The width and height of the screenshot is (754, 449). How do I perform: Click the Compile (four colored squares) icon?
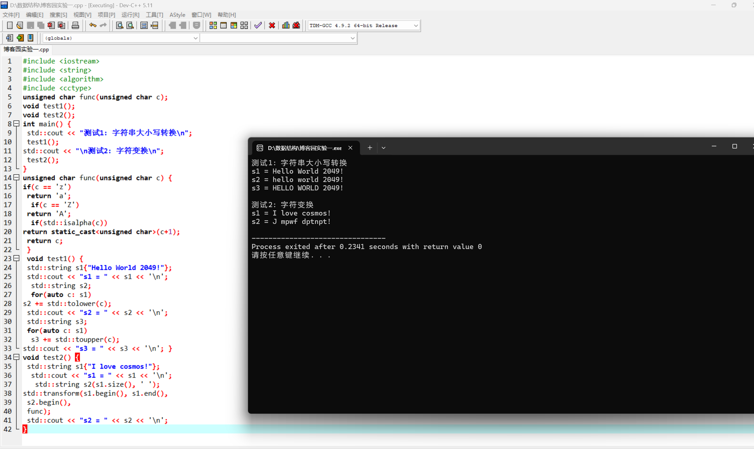click(x=213, y=25)
